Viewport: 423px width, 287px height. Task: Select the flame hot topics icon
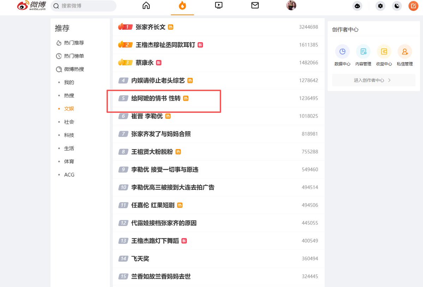182,5
